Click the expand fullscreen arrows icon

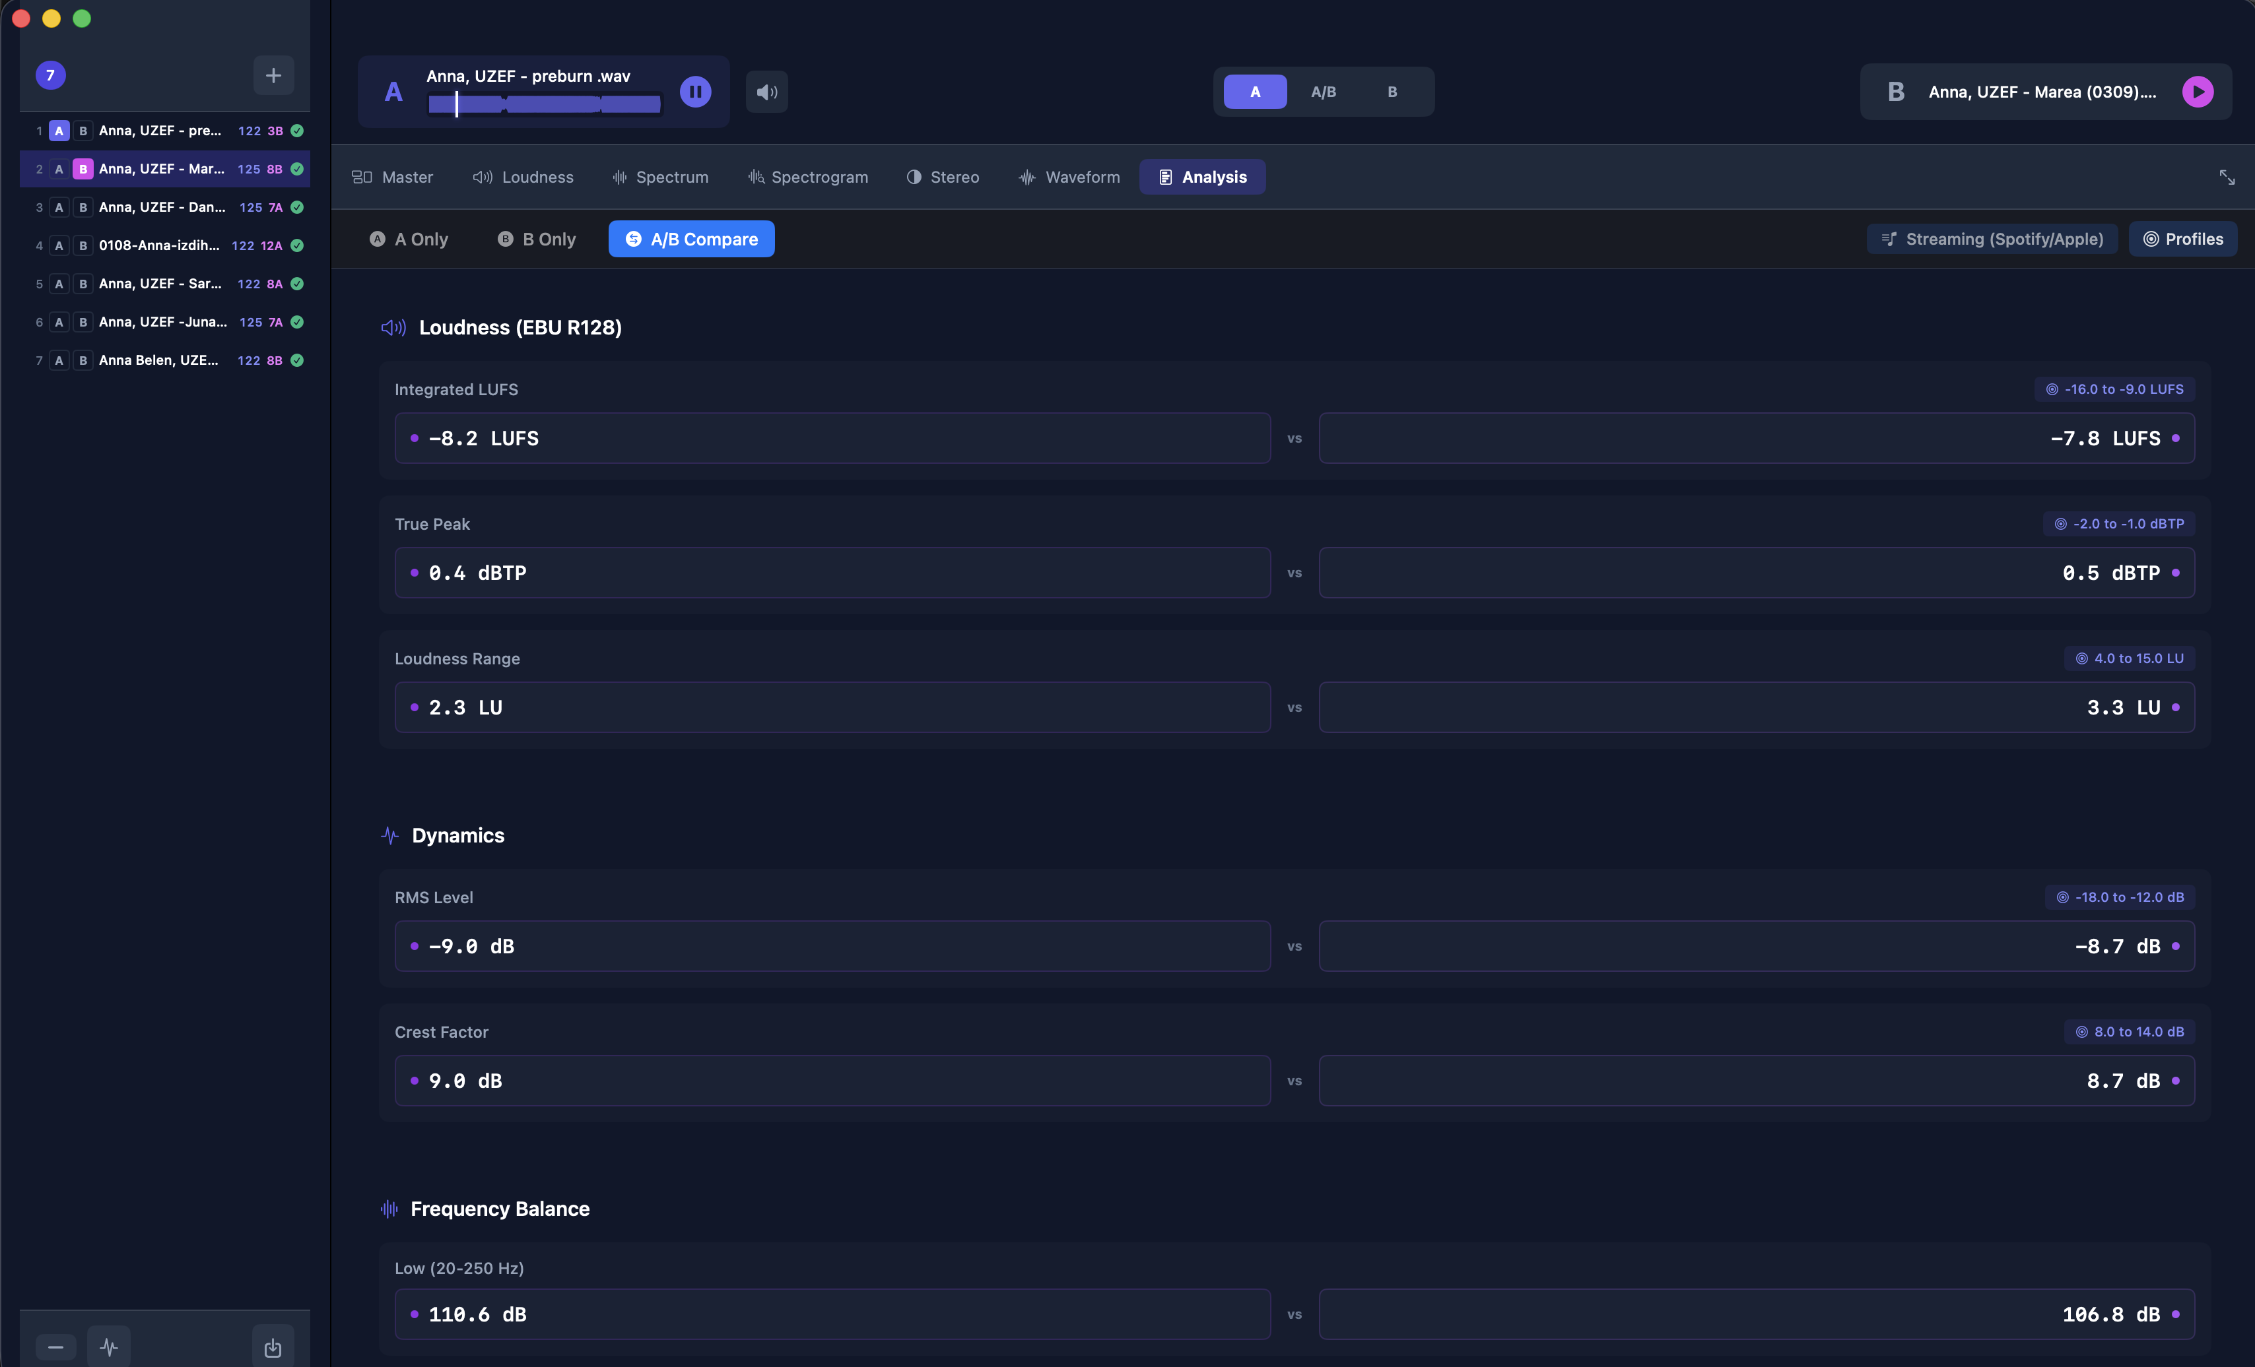pos(2227,177)
